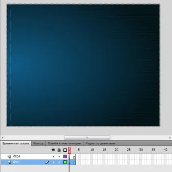Image resolution: width=172 pixels, height=172 pixels.
Task: Click the eye icon show/hide all layers
Action: (x=53, y=150)
